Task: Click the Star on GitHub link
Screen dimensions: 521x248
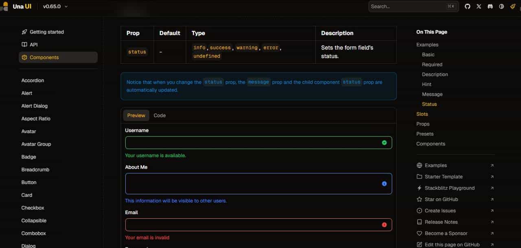Action: [x=441, y=200]
